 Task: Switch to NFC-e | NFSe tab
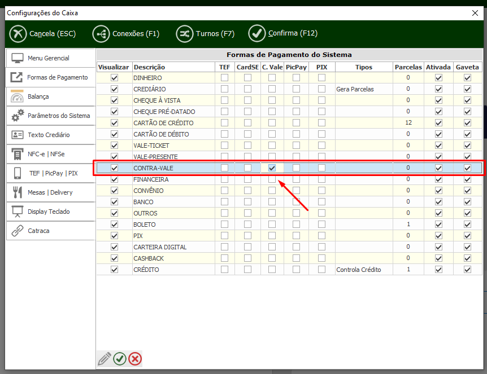click(50, 154)
